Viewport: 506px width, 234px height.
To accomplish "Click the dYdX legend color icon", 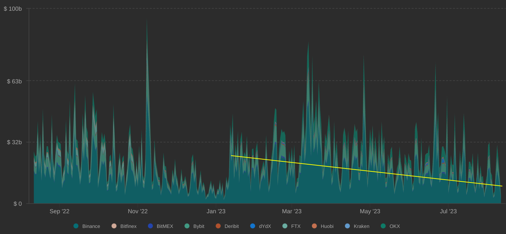I will [x=252, y=226].
